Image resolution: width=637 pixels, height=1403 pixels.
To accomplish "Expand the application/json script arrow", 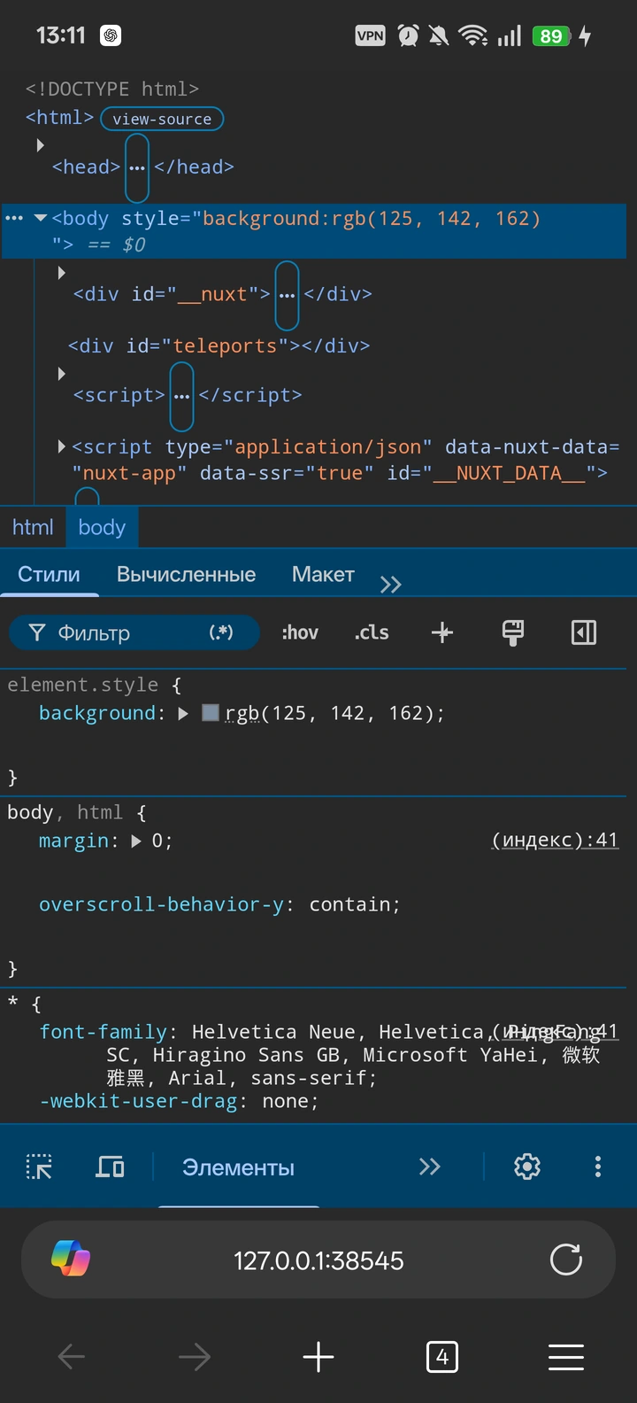I will point(61,446).
